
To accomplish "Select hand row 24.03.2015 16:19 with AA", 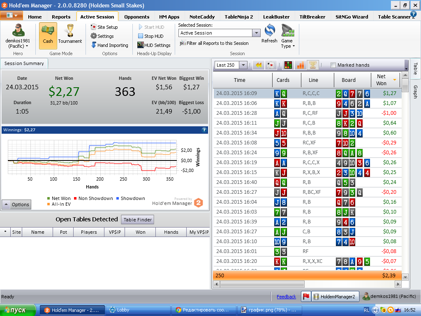I will (308, 163).
